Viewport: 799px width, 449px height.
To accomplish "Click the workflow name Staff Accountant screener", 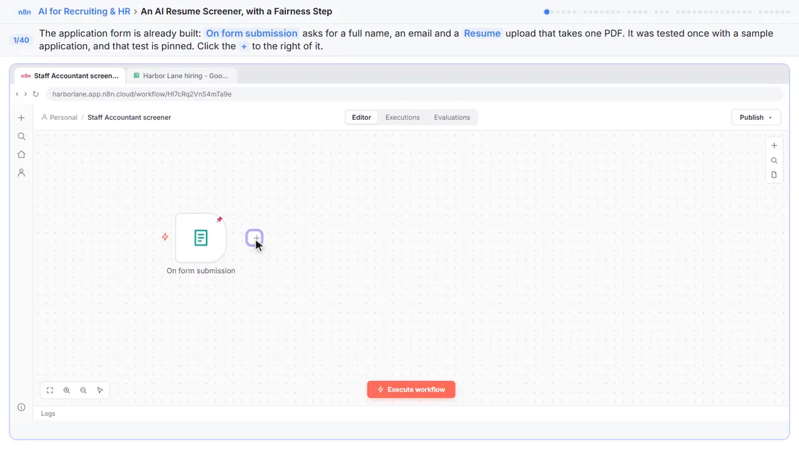I will coord(129,117).
